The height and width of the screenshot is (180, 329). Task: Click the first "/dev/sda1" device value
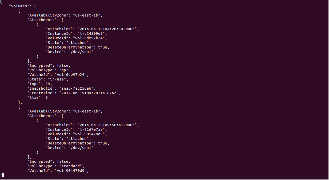[81, 52]
